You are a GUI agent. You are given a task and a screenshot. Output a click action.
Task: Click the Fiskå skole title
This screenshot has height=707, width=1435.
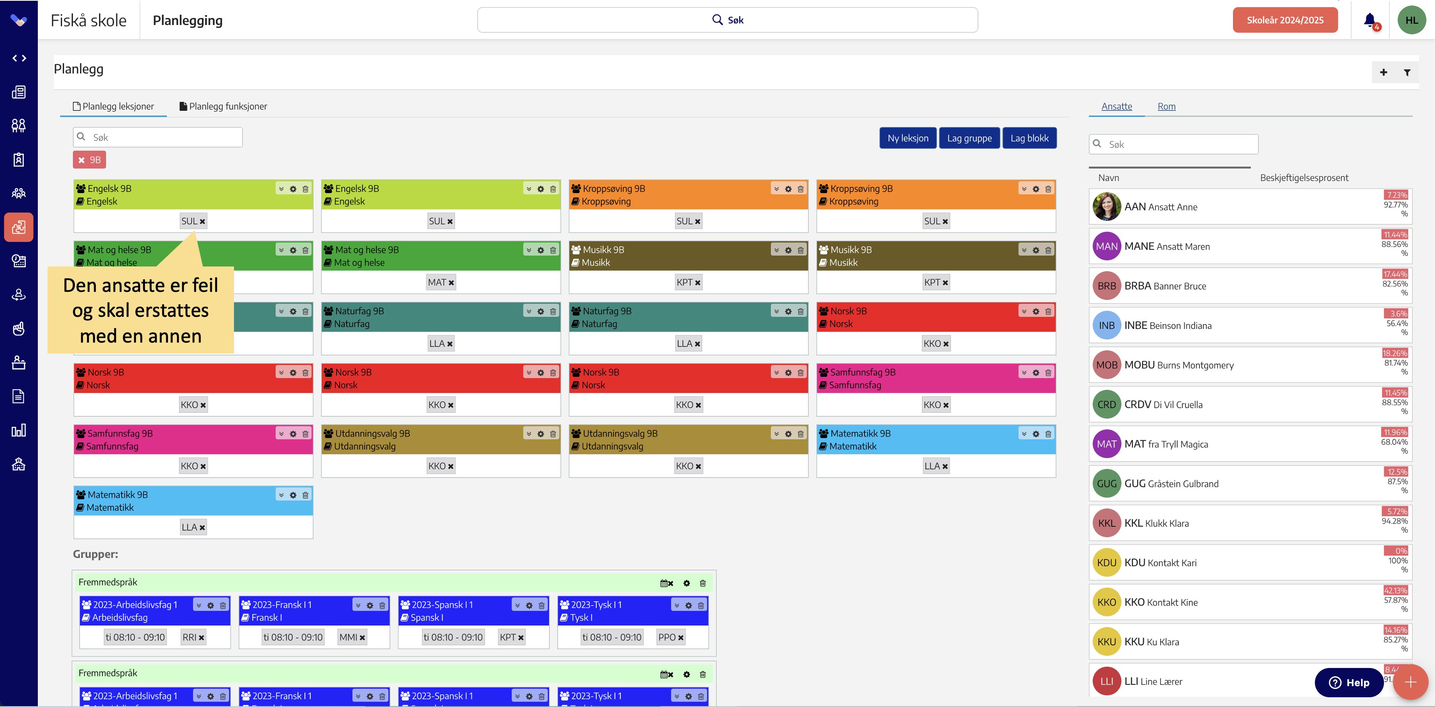pos(89,21)
